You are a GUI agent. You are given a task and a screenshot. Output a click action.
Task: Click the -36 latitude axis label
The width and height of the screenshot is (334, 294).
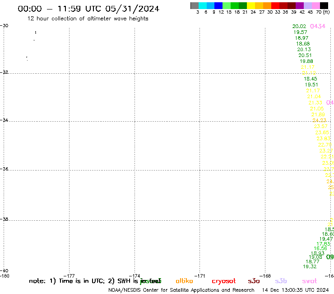coord(4,169)
